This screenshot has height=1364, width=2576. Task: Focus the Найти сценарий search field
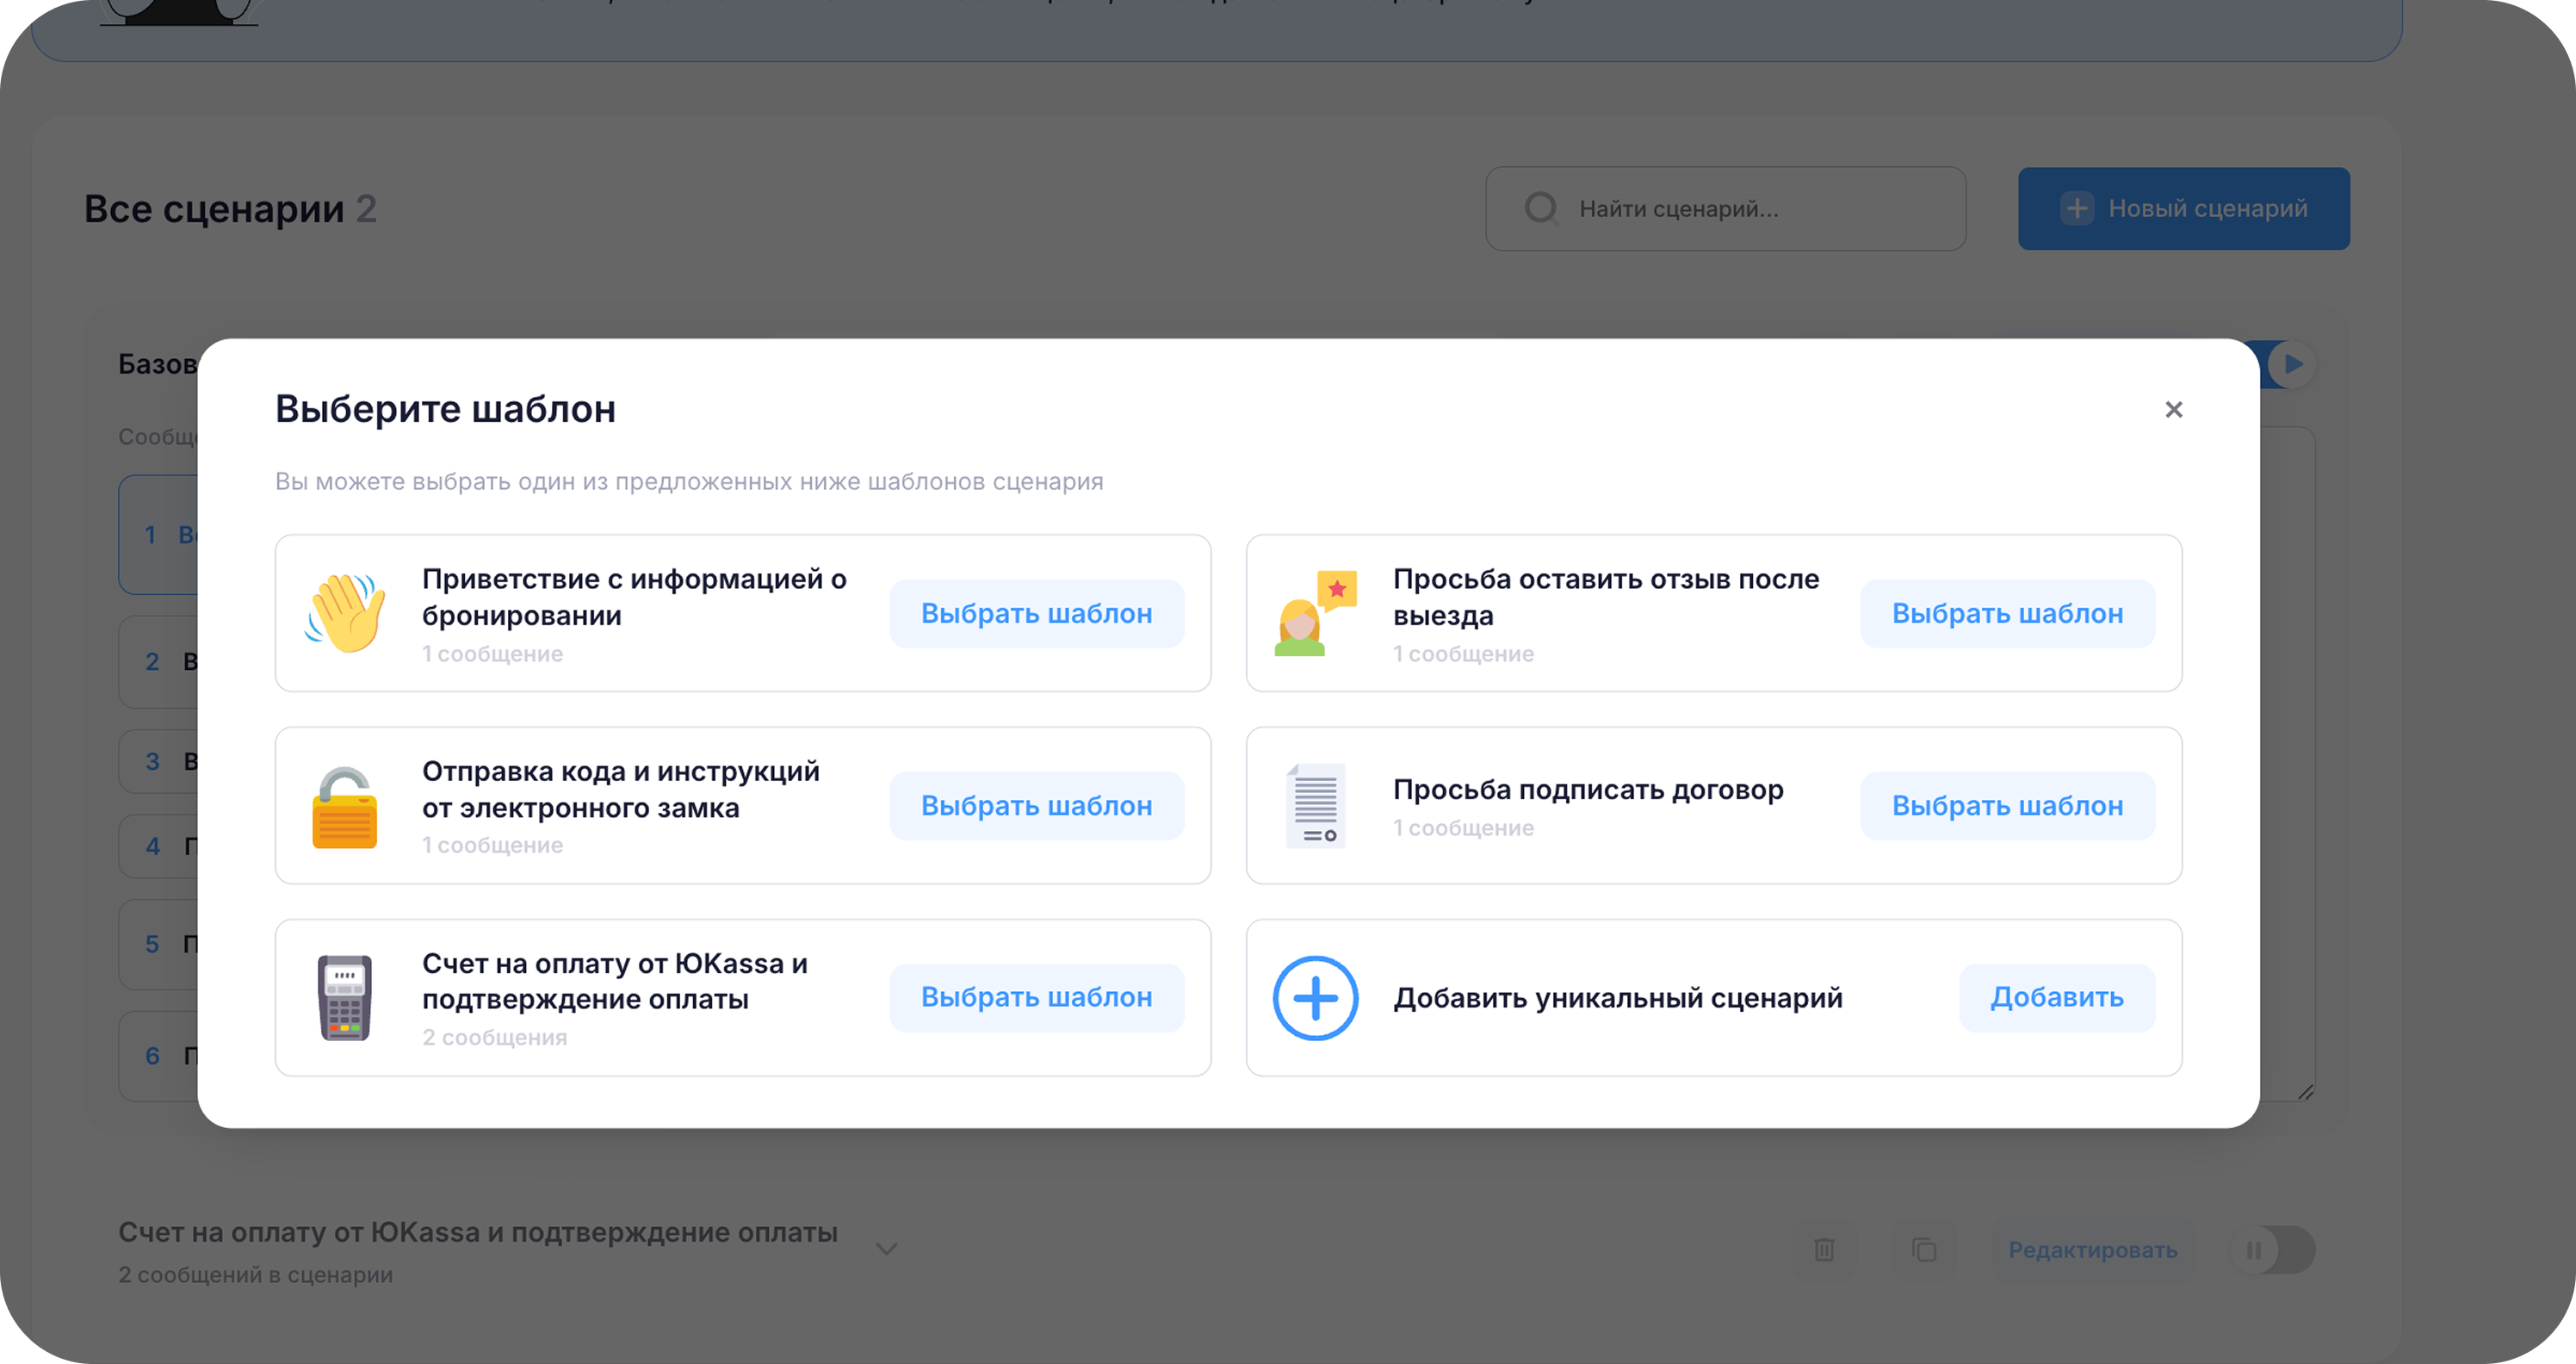(1726, 209)
